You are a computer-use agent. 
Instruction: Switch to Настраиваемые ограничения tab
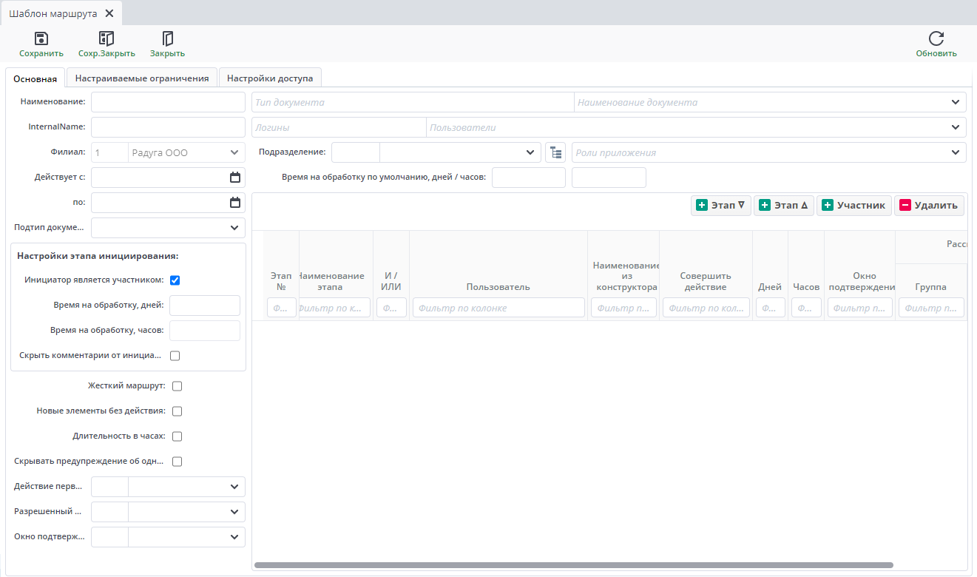(142, 78)
